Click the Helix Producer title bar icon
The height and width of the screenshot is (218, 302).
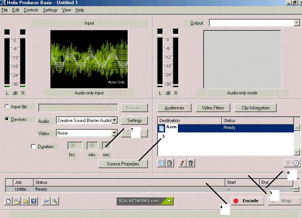3,3
